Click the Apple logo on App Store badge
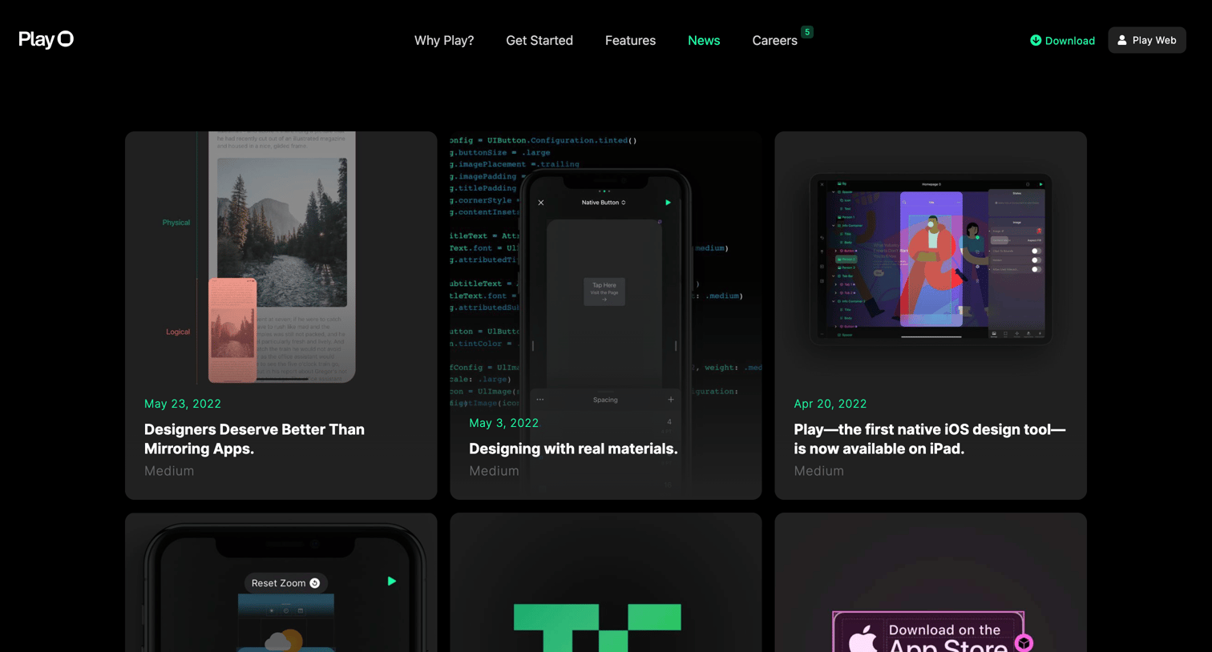This screenshot has height=652, width=1212. (863, 641)
